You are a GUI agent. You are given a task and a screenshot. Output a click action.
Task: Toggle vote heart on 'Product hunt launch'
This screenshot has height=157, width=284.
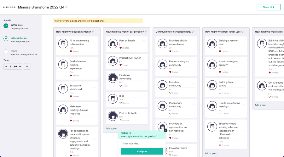(120, 65)
